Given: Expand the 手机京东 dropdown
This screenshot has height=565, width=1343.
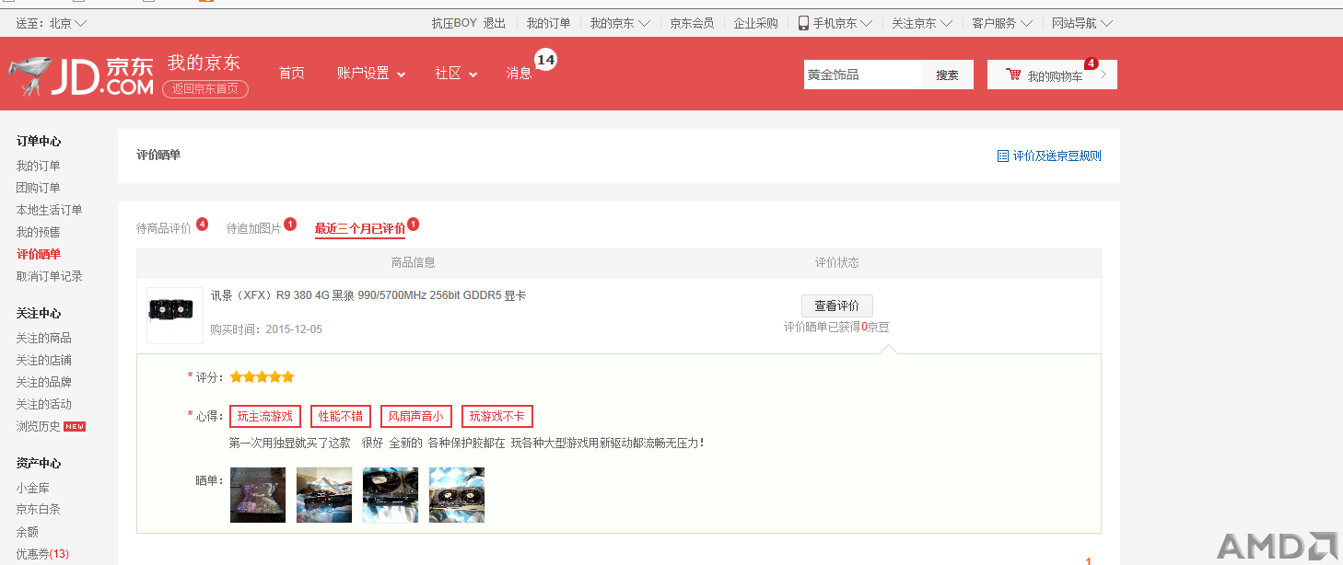Looking at the screenshot, I should [835, 23].
